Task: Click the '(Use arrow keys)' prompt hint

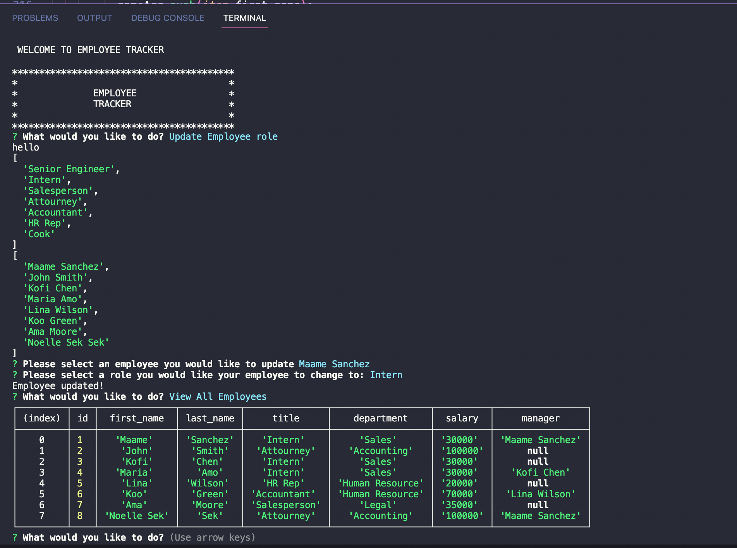Action: pyautogui.click(x=213, y=538)
